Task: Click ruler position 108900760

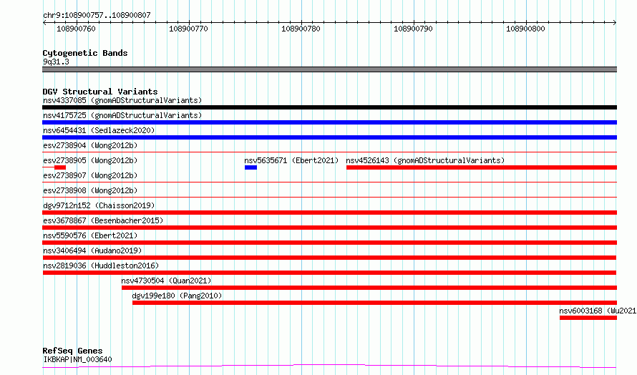Action: (x=76, y=29)
